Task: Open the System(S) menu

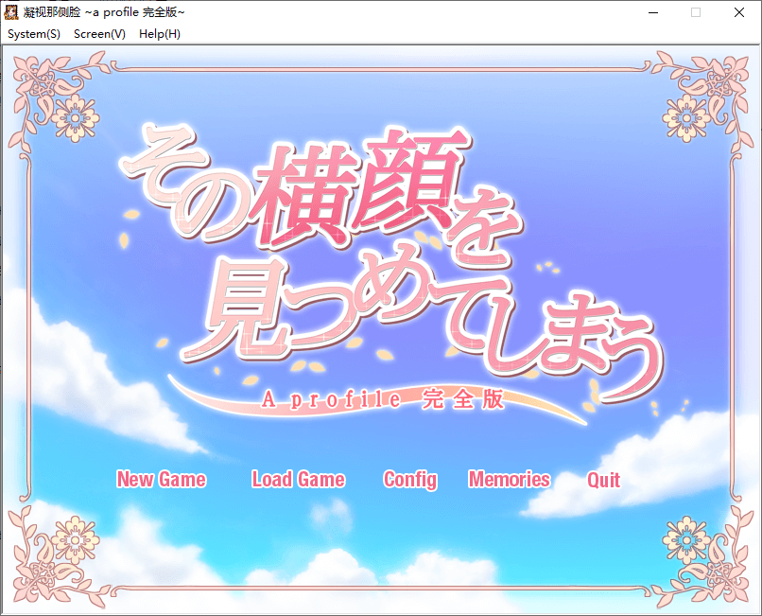Action: 34,34
